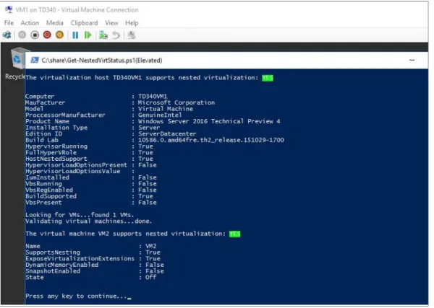
Task: Minimize the Get-NestedVirtStatus PowerShell window
Action: (x=412, y=60)
